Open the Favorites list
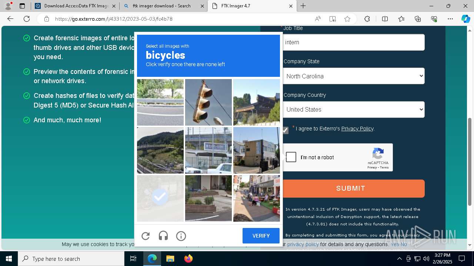The image size is (474, 266). pyautogui.click(x=401, y=19)
